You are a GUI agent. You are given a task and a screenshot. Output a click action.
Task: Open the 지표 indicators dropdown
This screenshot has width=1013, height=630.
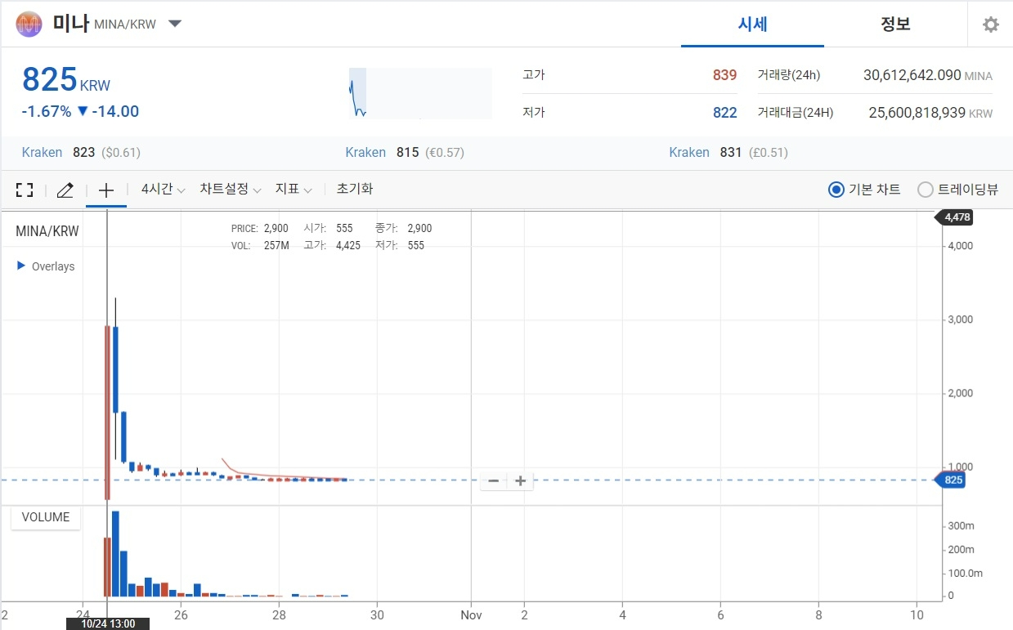pos(294,189)
